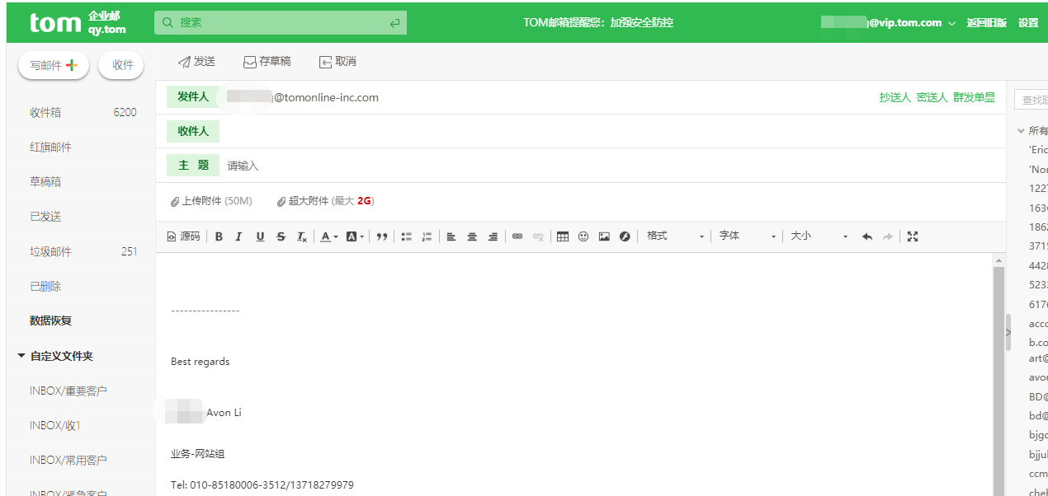Screen dimensions: 1048x496
Task: Insert a block quote
Action: coord(382,236)
